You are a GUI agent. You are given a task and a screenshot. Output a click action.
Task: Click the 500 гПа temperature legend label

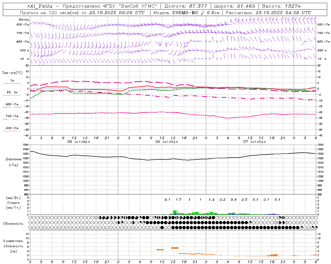[12, 128]
